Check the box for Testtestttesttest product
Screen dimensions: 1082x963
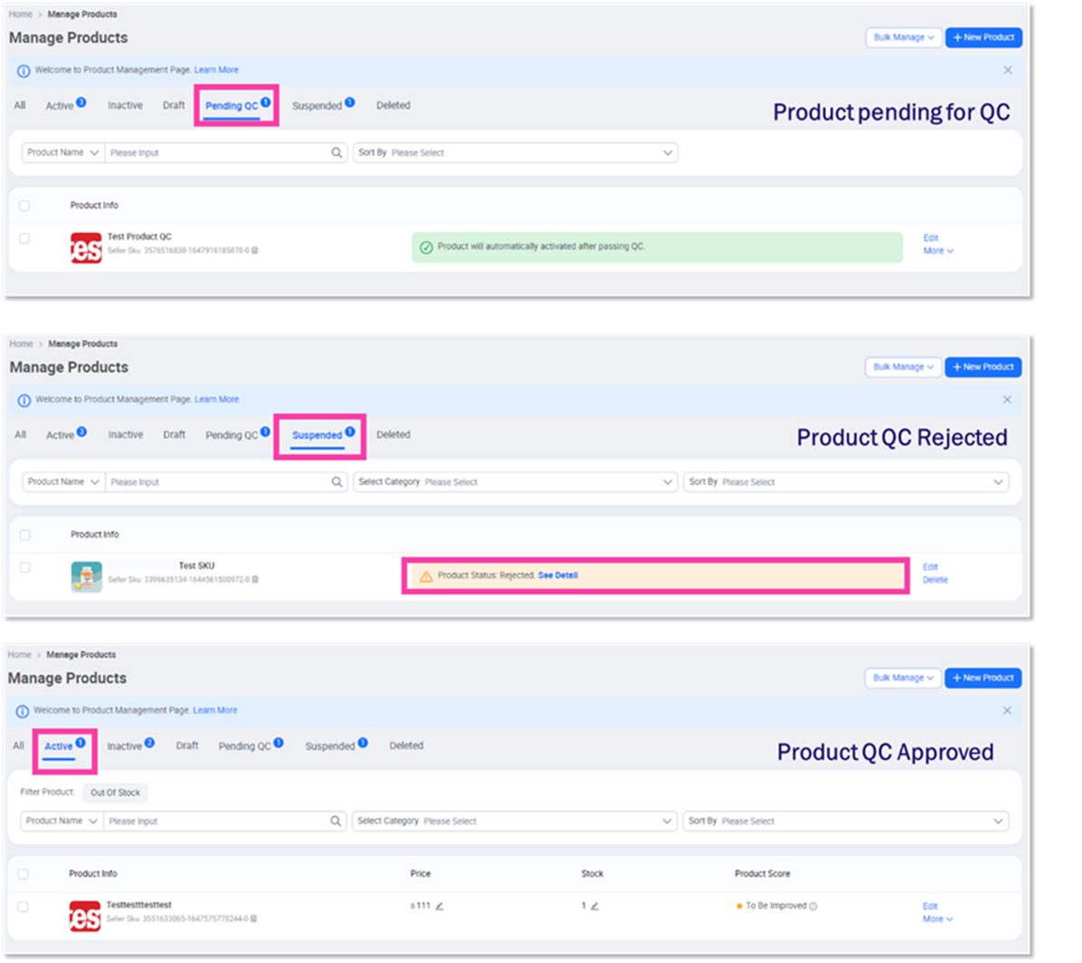point(24,906)
